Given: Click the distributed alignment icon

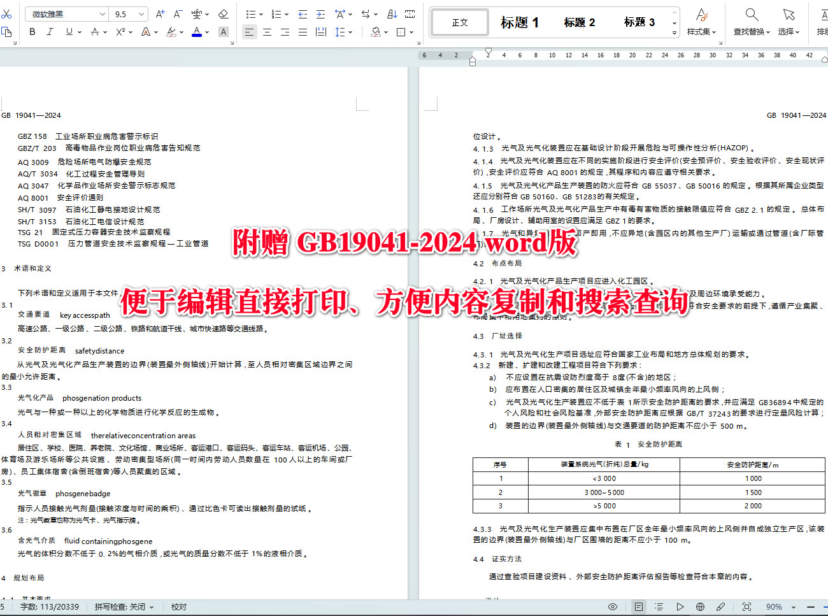Looking at the screenshot, I should point(321,31).
